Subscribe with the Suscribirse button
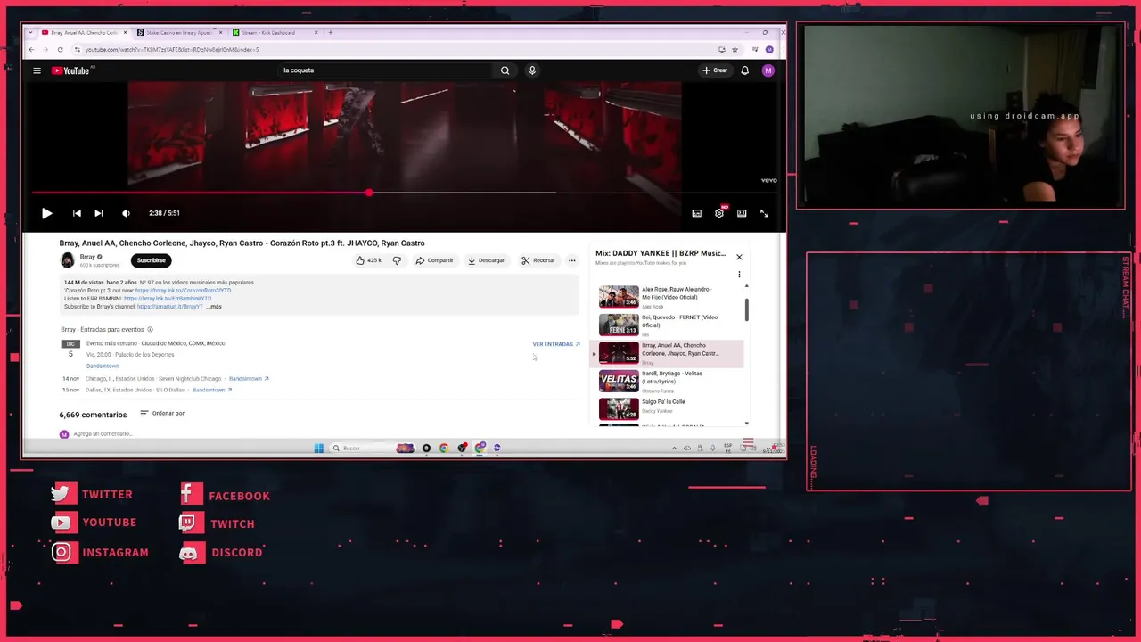Image resolution: width=1141 pixels, height=642 pixels. tap(151, 260)
